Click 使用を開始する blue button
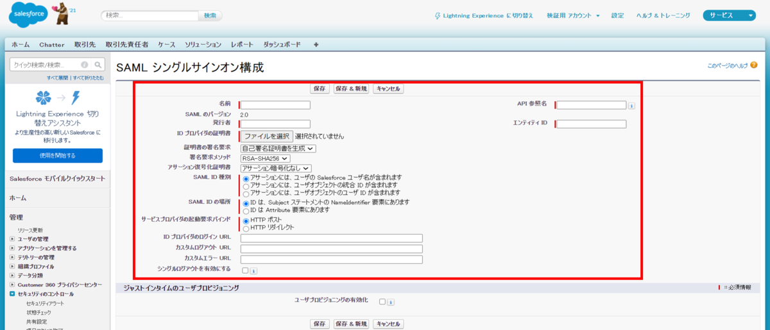This screenshot has width=770, height=330. click(58, 155)
